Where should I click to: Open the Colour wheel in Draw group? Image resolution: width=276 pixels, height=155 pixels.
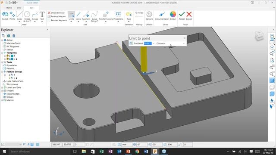tap(173, 15)
